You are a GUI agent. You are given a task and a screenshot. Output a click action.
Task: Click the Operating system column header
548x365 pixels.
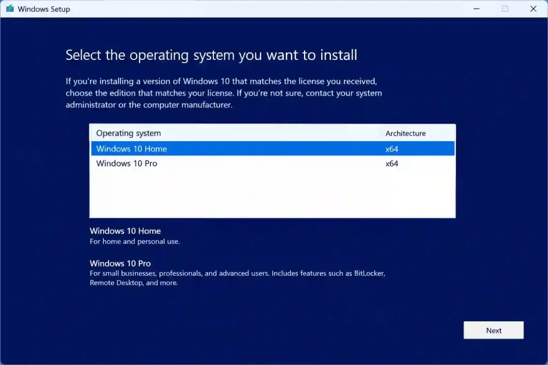pyautogui.click(x=128, y=133)
